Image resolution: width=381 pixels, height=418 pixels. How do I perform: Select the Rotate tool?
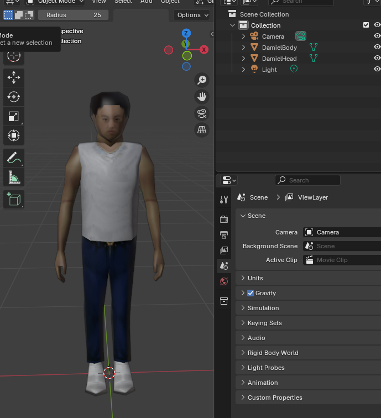click(14, 97)
